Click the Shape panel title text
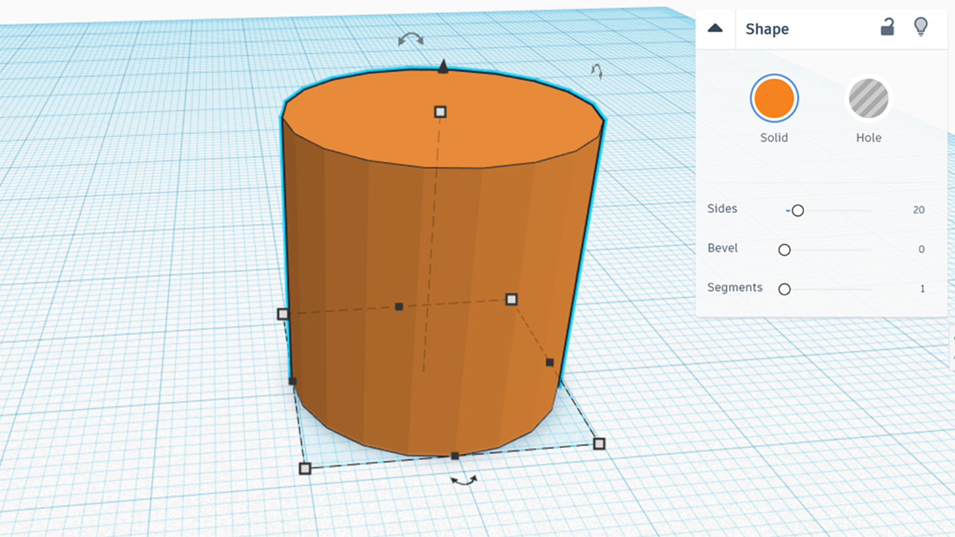 pos(767,29)
